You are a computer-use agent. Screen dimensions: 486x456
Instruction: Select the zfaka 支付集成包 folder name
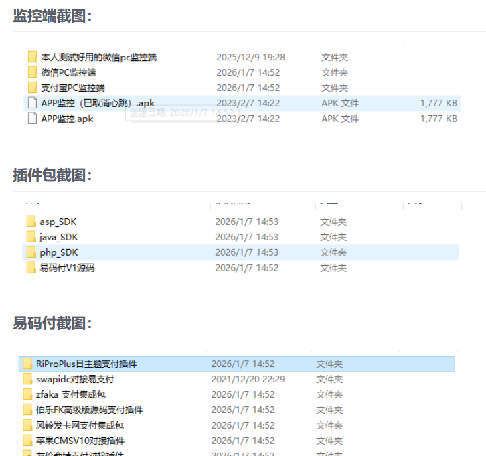[x=71, y=394]
